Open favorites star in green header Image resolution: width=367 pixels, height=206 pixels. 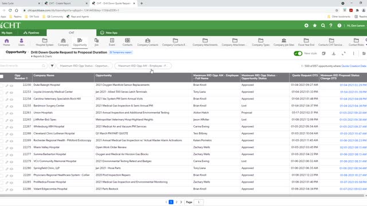pos(315,25)
